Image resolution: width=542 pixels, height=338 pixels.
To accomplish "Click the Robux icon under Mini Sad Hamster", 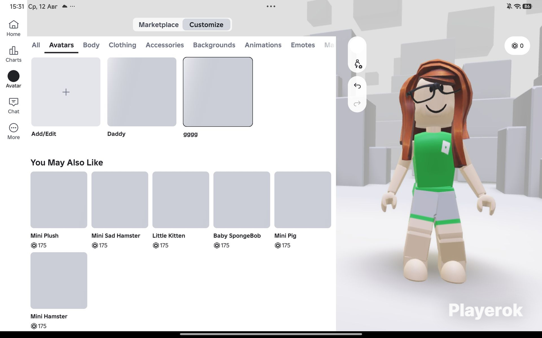I will click(x=95, y=245).
